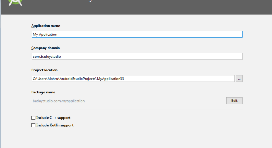272x148 pixels.
Task: Click the dark header title bar text
Action: click(x=65, y=1)
